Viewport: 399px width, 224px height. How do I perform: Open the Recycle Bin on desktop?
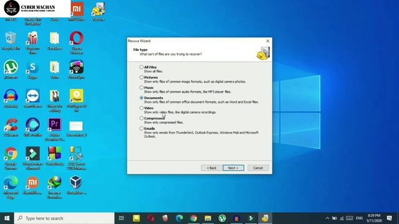point(11,40)
